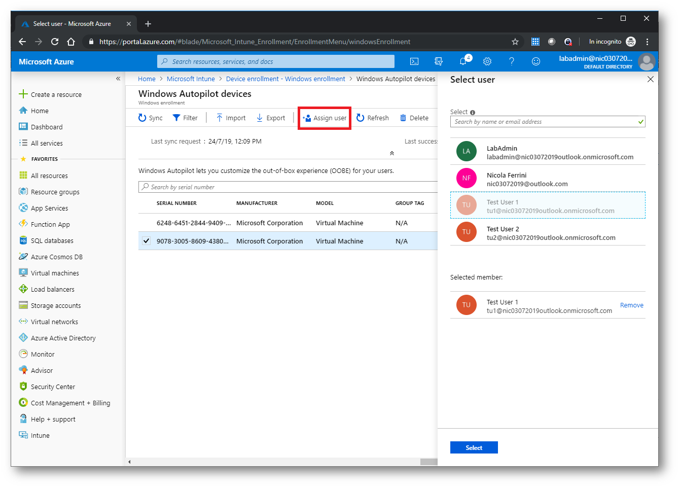The height and width of the screenshot is (488, 680).
Task: Click Microsoft Intune breadcrumb link
Action: [191, 79]
